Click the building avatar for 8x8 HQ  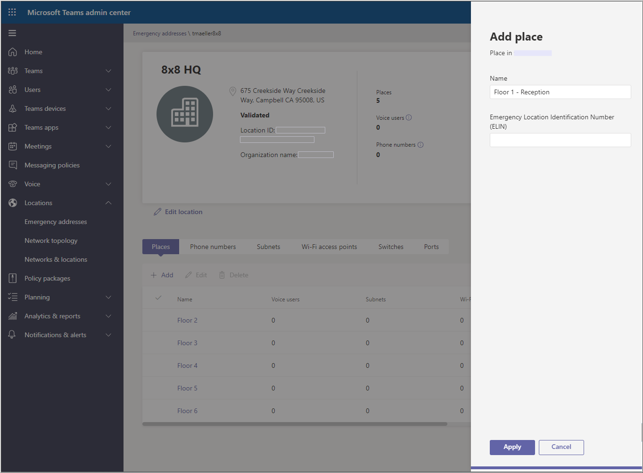coord(185,114)
